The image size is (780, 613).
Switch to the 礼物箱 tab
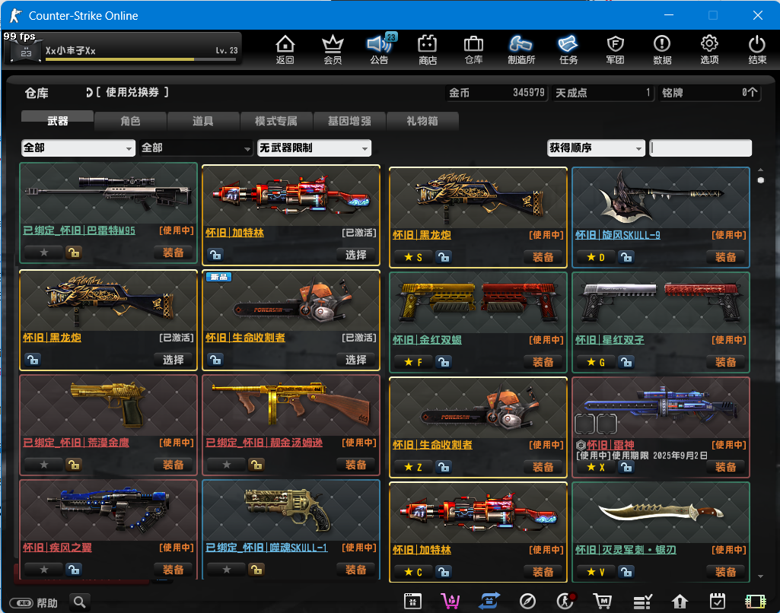point(422,121)
